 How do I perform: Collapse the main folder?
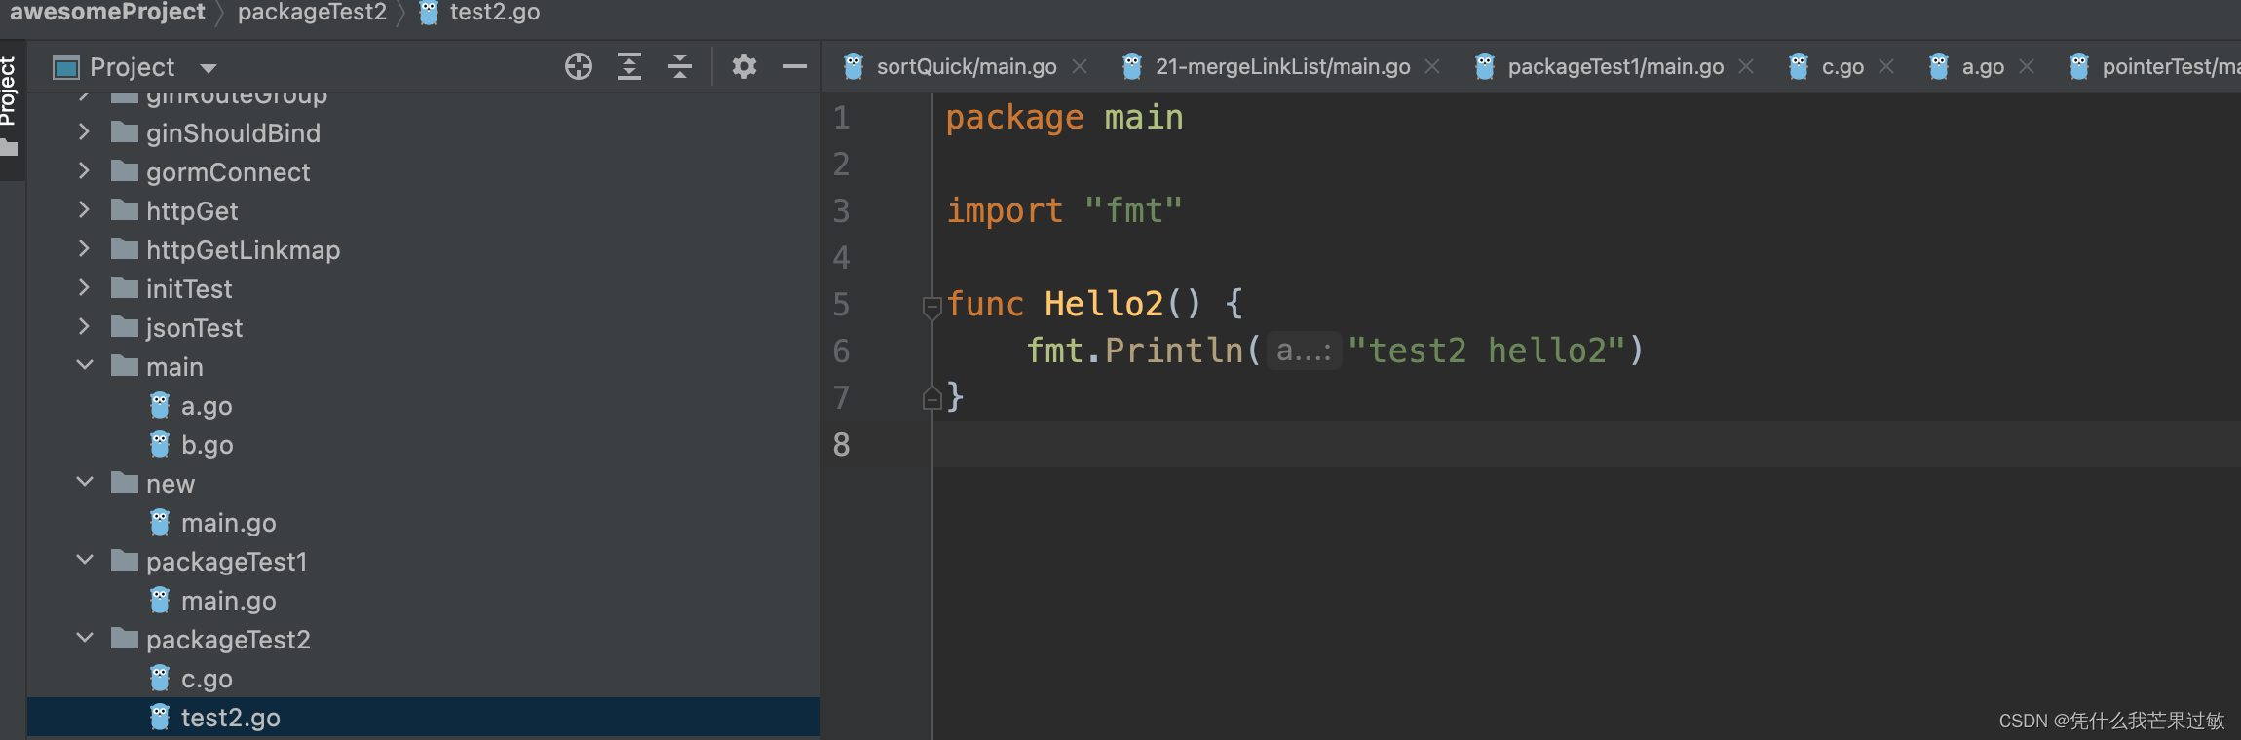point(85,365)
